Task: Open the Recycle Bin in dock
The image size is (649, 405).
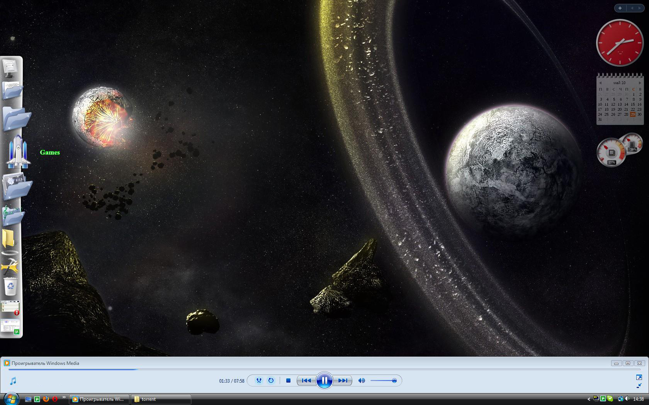Action: click(x=10, y=287)
